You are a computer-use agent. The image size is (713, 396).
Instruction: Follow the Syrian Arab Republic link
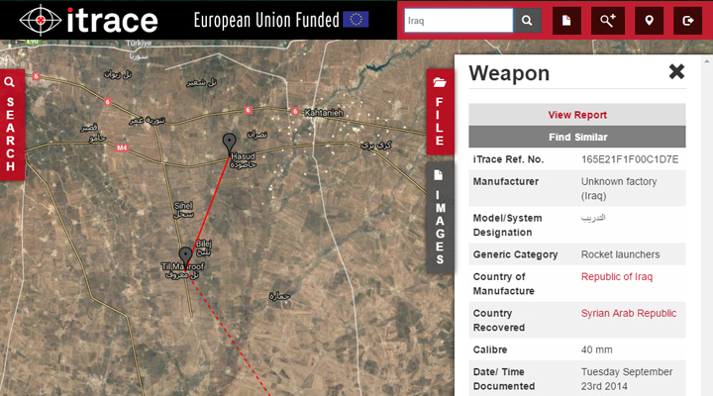629,313
